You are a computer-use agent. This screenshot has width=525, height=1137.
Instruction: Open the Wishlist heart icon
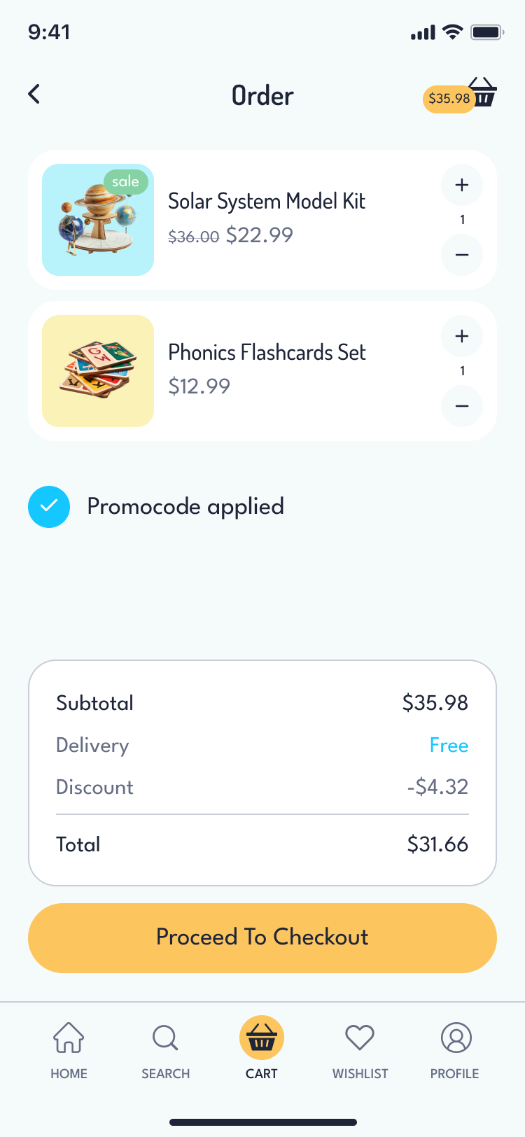360,1038
